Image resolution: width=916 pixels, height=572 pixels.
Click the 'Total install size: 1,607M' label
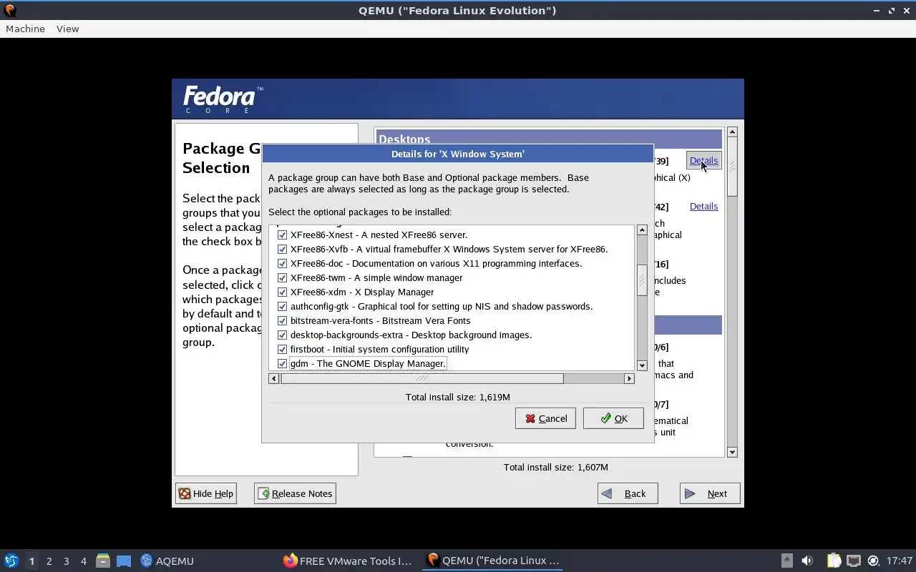pyautogui.click(x=556, y=467)
